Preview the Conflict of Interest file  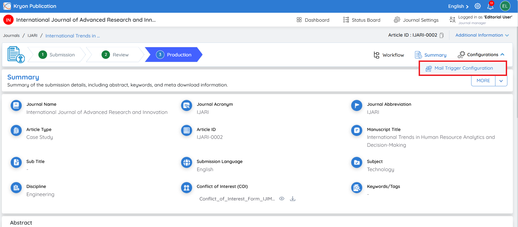pos(282,199)
